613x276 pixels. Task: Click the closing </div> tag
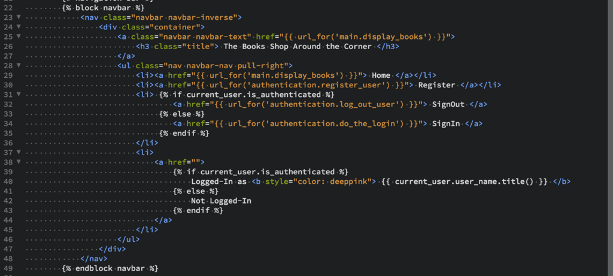[x=112, y=249]
